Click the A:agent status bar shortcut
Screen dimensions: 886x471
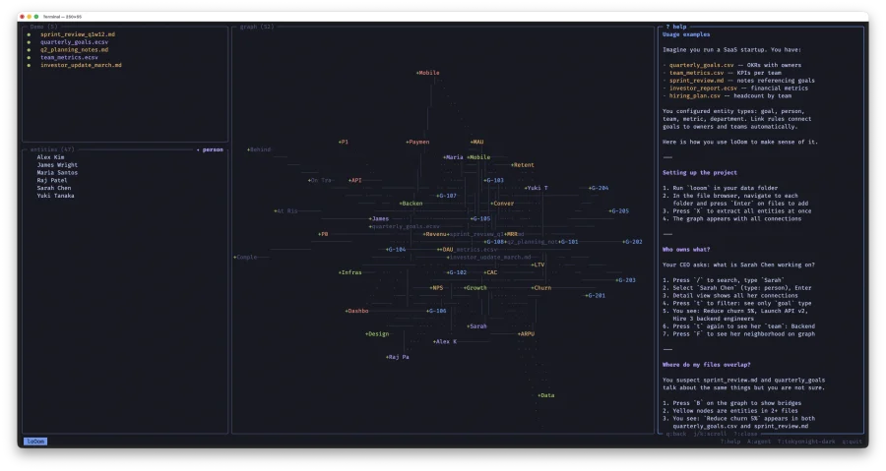click(x=759, y=442)
